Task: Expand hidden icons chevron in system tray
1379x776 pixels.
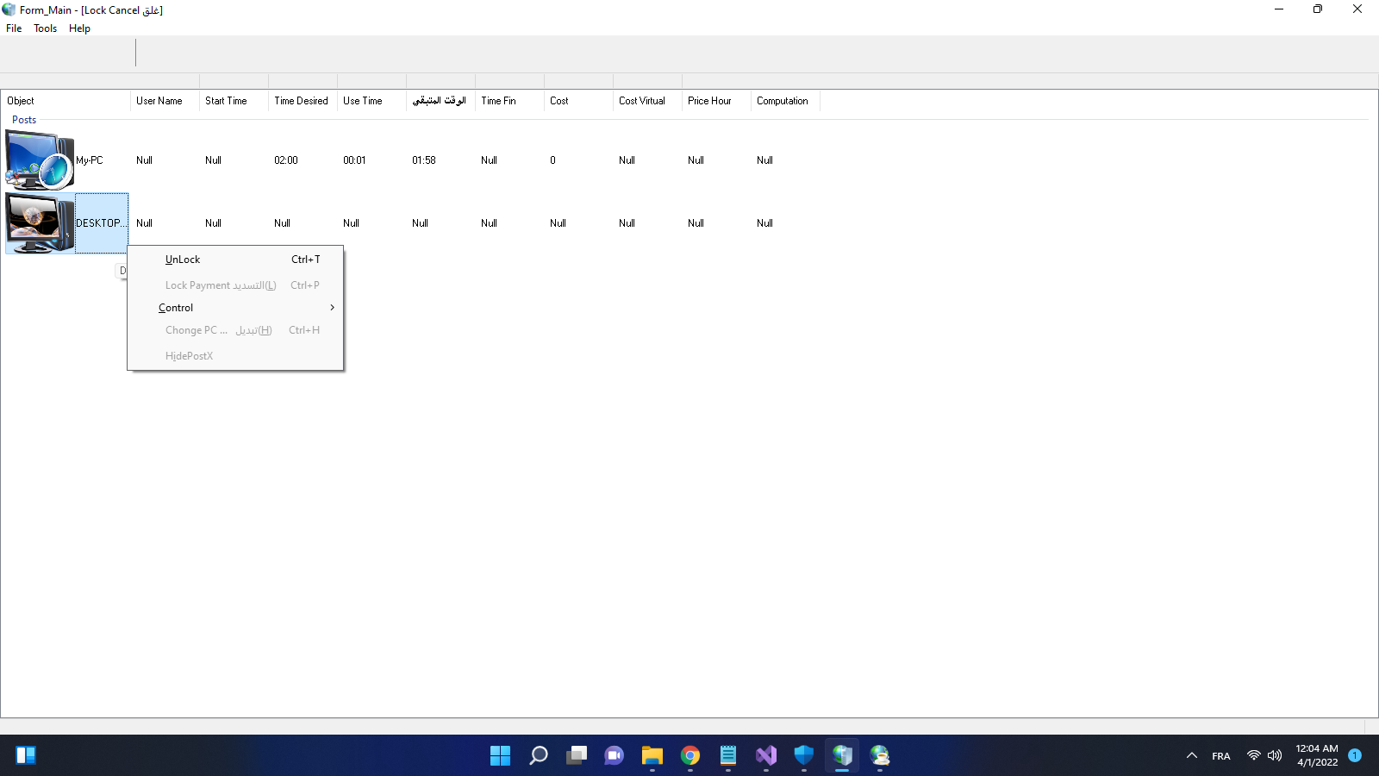Action: tap(1192, 756)
